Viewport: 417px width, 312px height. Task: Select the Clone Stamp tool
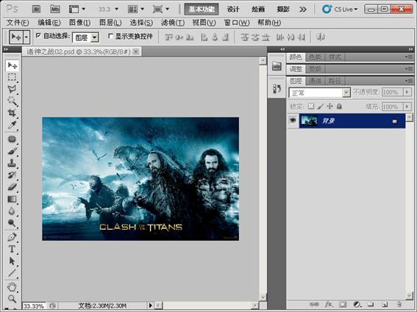(x=12, y=163)
